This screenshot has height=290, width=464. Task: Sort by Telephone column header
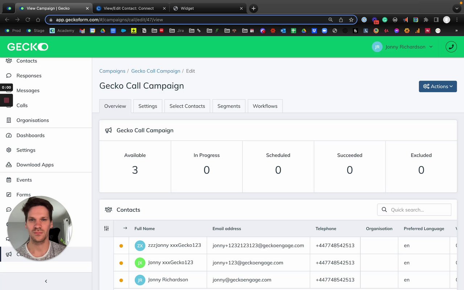click(326, 228)
